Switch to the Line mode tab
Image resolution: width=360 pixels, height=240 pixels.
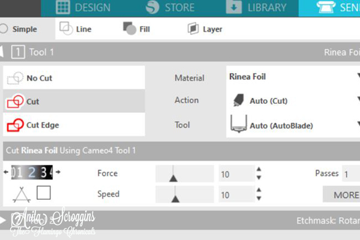pos(76,29)
